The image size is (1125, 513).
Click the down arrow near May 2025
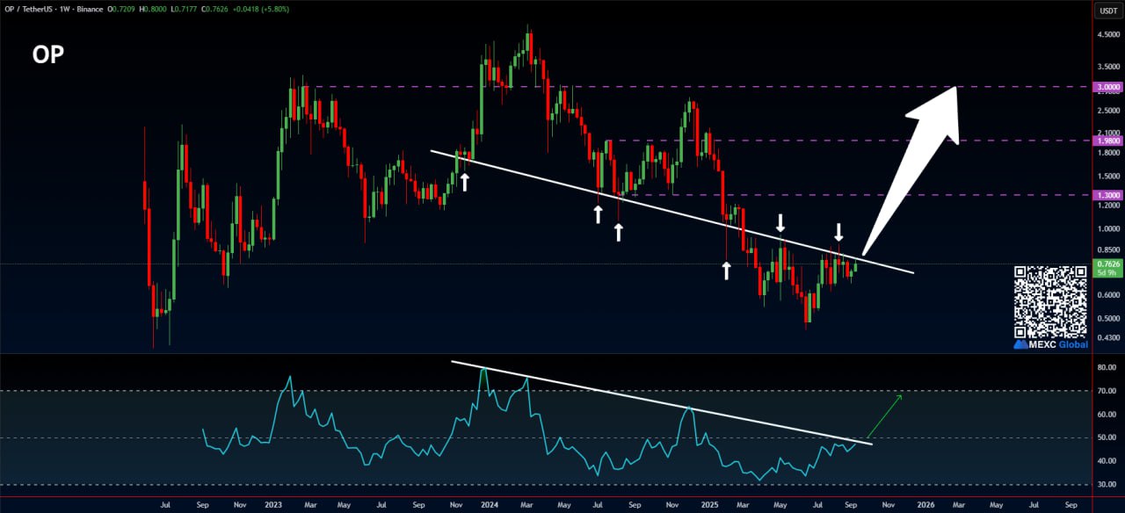[780, 222]
